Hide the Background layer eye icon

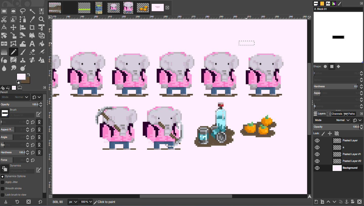[317, 168]
